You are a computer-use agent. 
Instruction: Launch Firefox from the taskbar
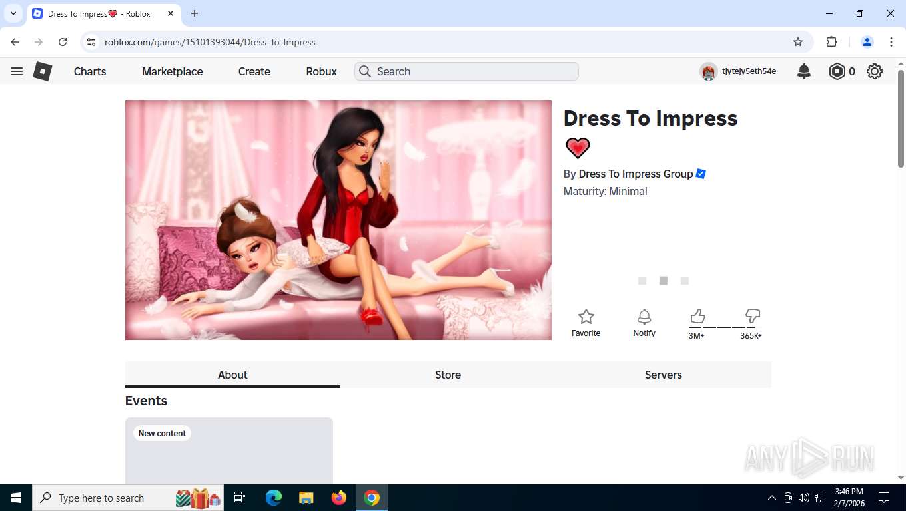(339, 498)
